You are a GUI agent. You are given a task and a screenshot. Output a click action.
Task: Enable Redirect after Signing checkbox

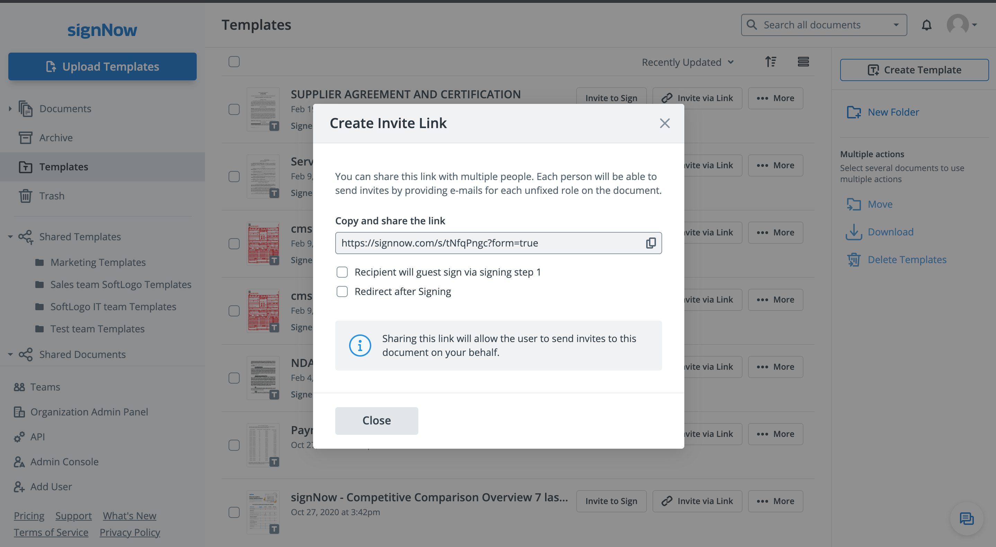pyautogui.click(x=342, y=291)
